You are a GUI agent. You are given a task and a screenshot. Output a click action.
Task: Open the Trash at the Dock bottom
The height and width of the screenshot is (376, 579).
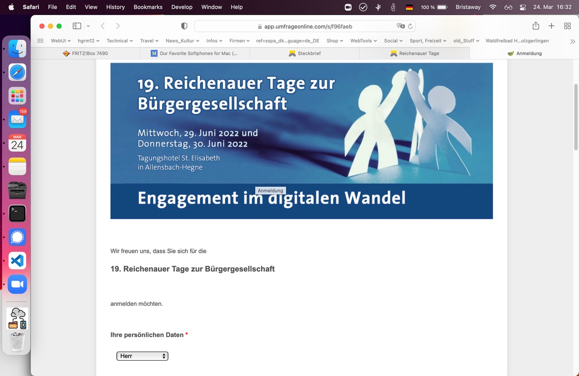point(17,342)
